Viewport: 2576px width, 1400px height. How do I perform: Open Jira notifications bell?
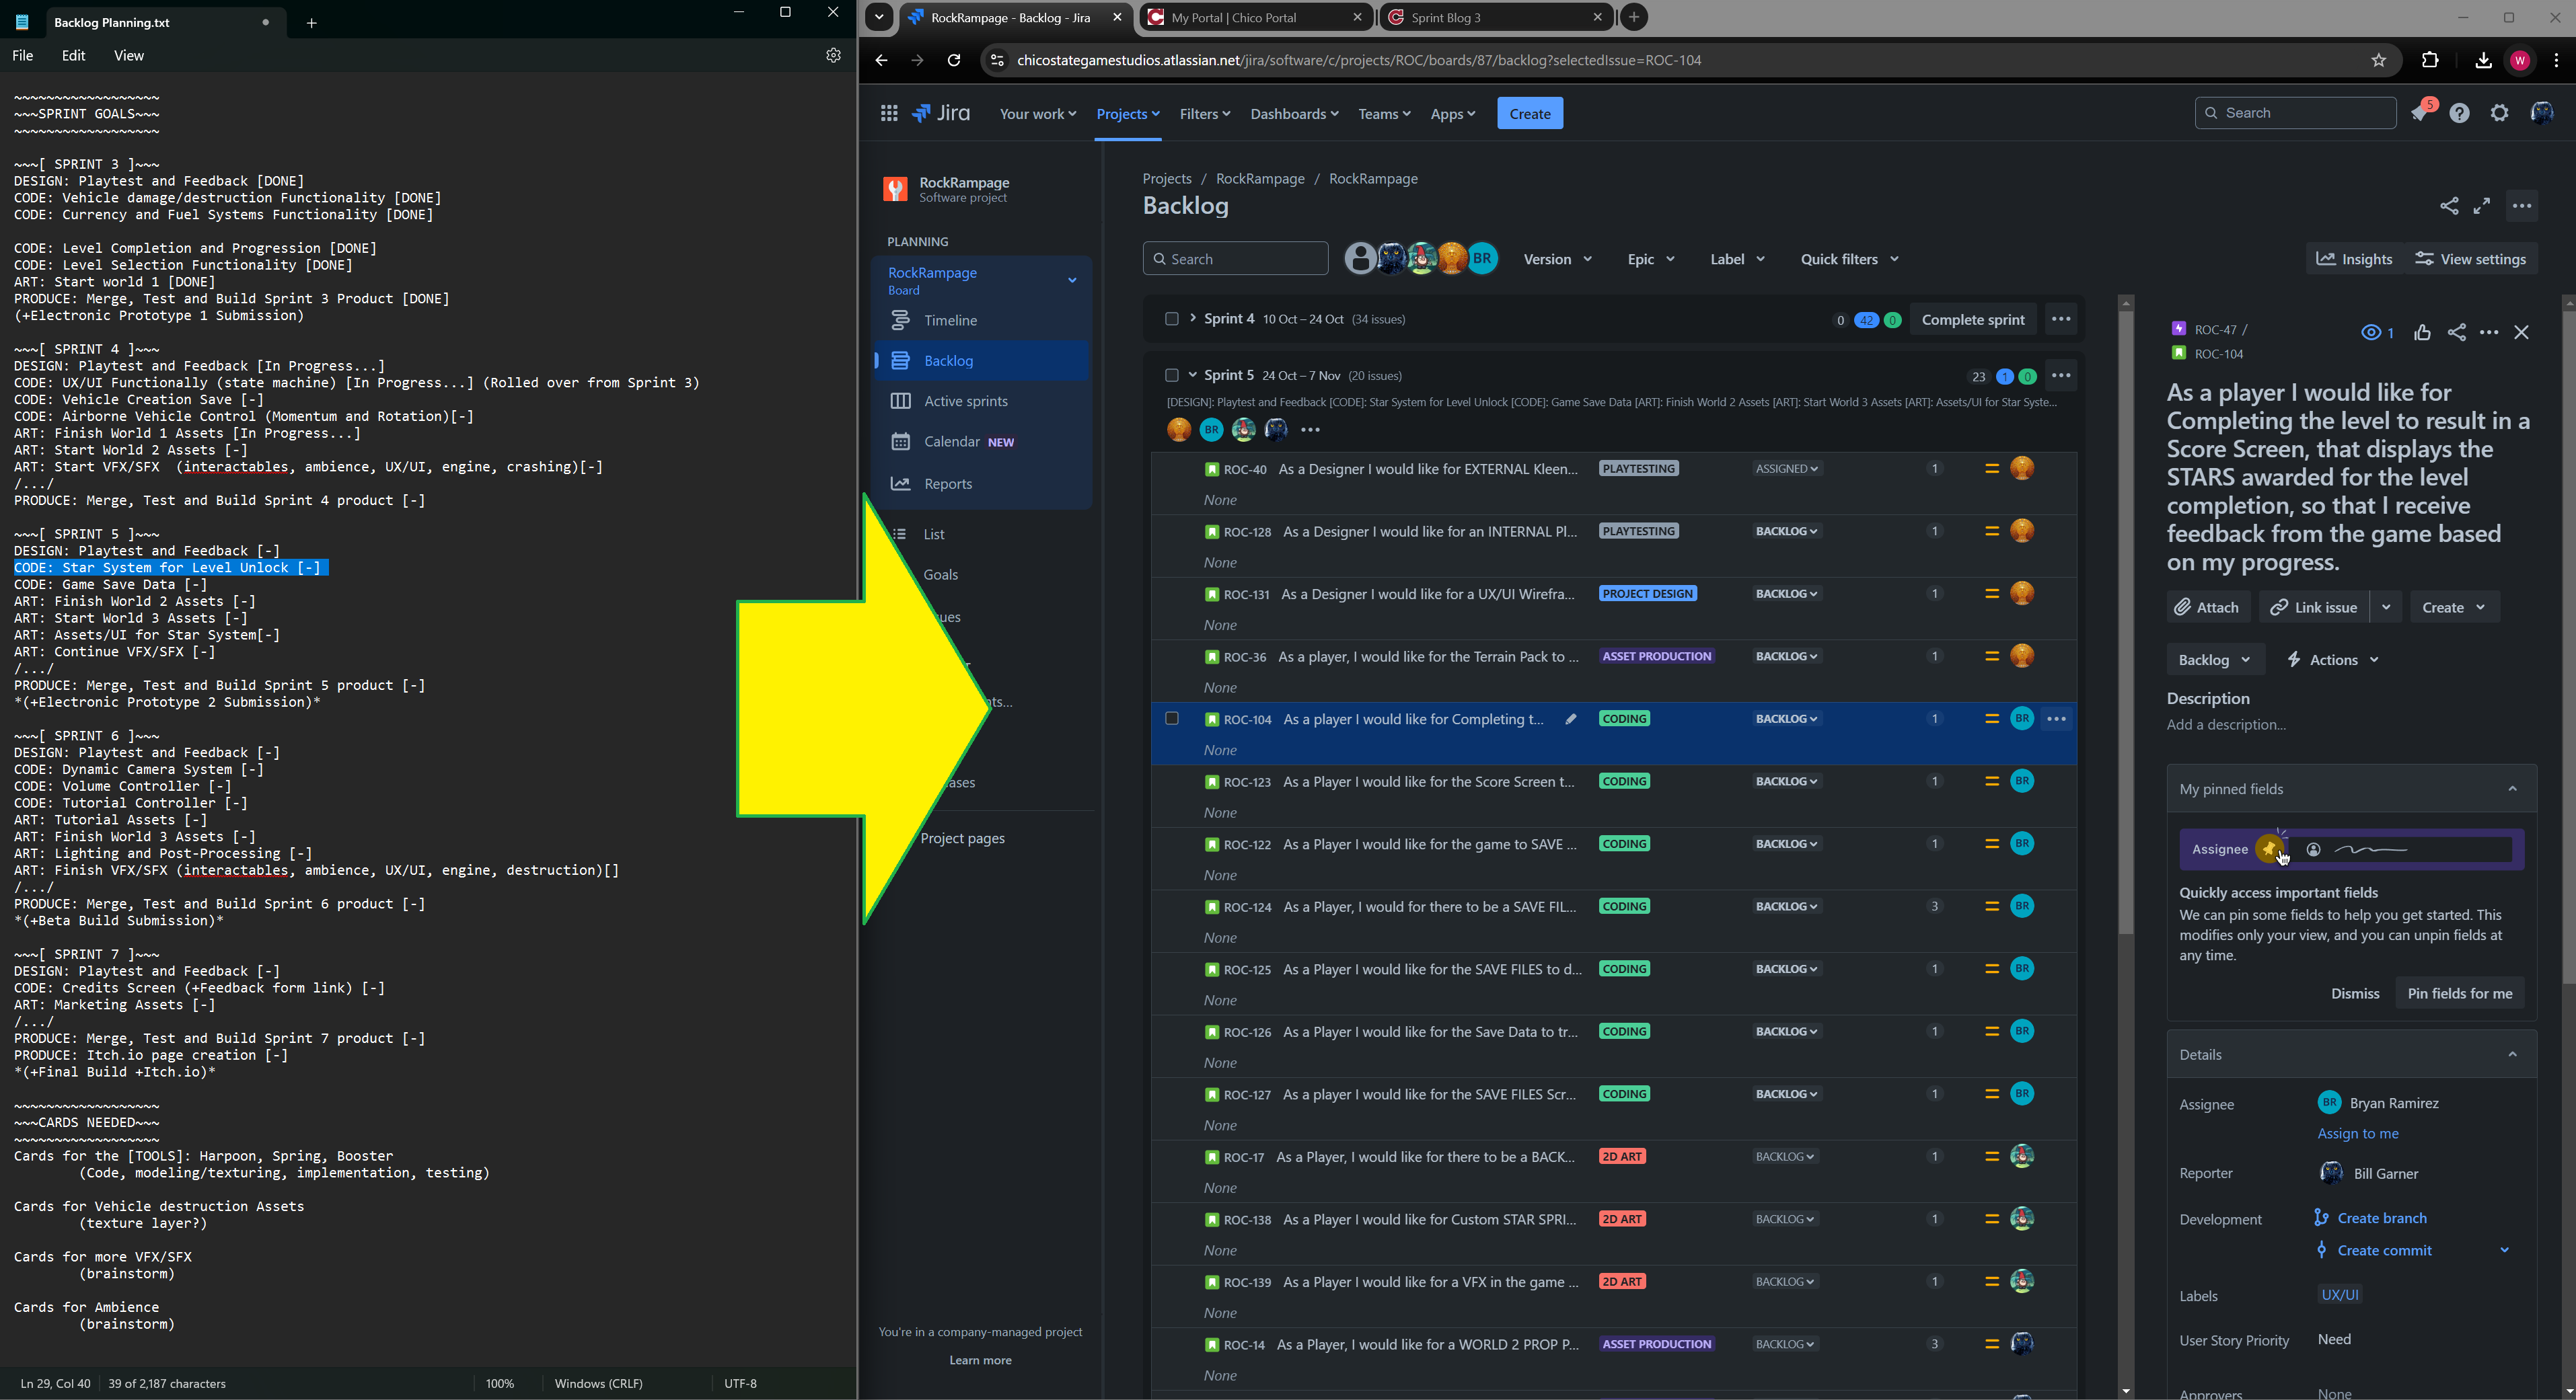pyautogui.click(x=2419, y=113)
